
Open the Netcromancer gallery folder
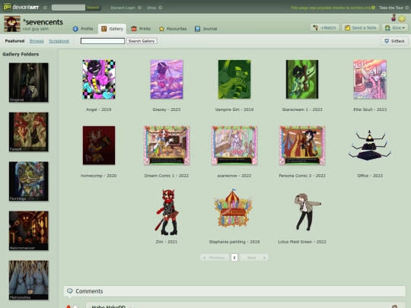(29, 230)
